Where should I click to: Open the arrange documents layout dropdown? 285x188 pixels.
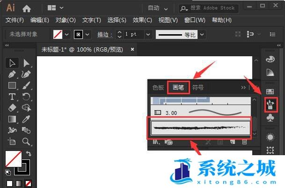point(55,8)
